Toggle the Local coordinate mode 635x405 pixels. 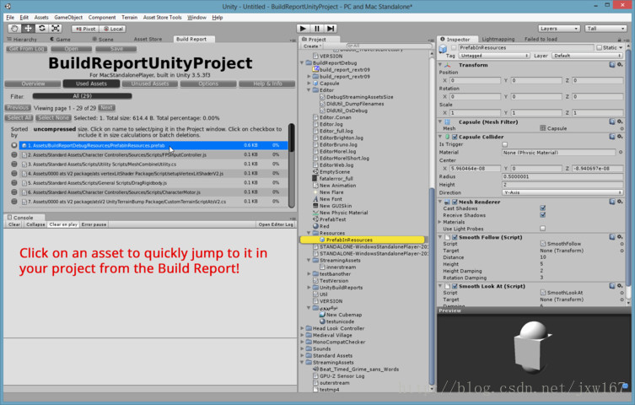[x=113, y=29]
